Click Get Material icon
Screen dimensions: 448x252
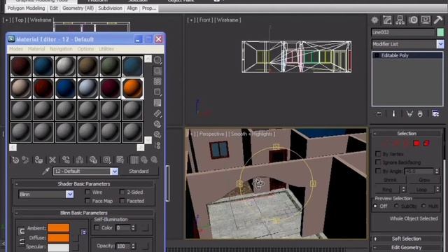click(15, 160)
